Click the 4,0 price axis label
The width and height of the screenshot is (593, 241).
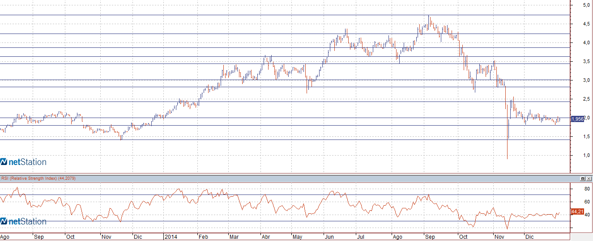click(586, 43)
